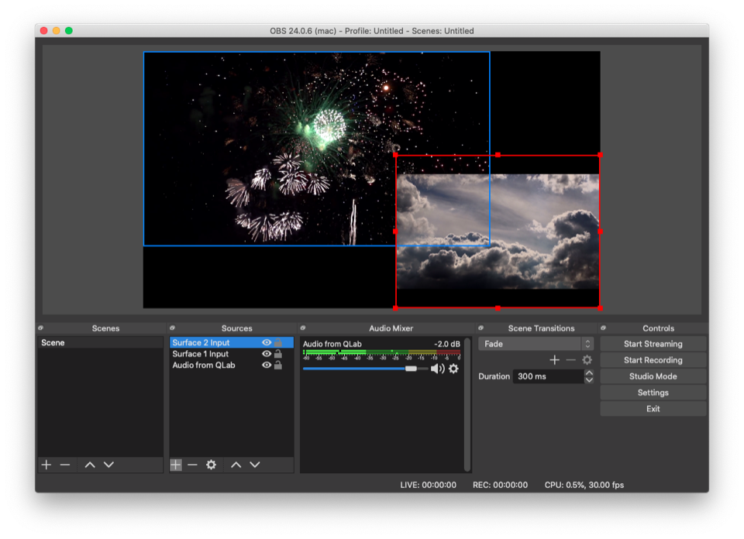Remove the selected scene with the minus icon

click(65, 465)
